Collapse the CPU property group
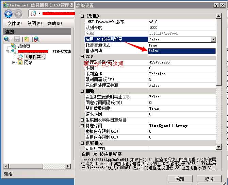This screenshot has height=185, width=228. [x=82, y=56]
